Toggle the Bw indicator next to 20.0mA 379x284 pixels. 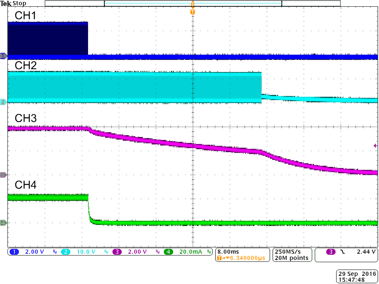tap(210, 252)
